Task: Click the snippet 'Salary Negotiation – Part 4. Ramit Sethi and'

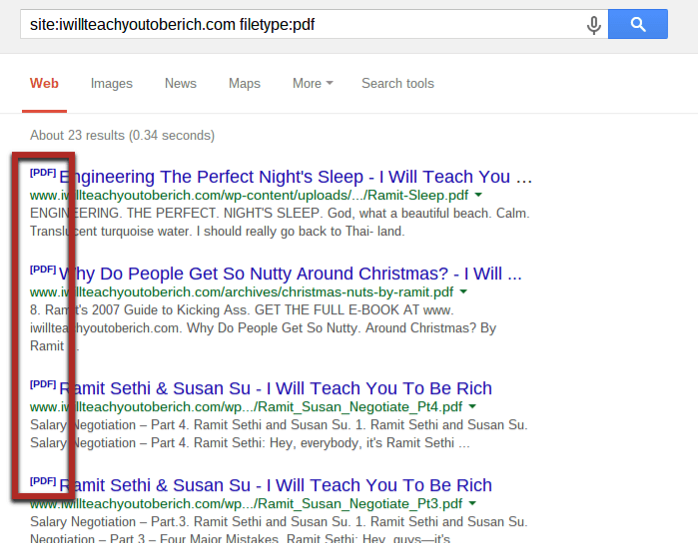Action: [x=279, y=434]
